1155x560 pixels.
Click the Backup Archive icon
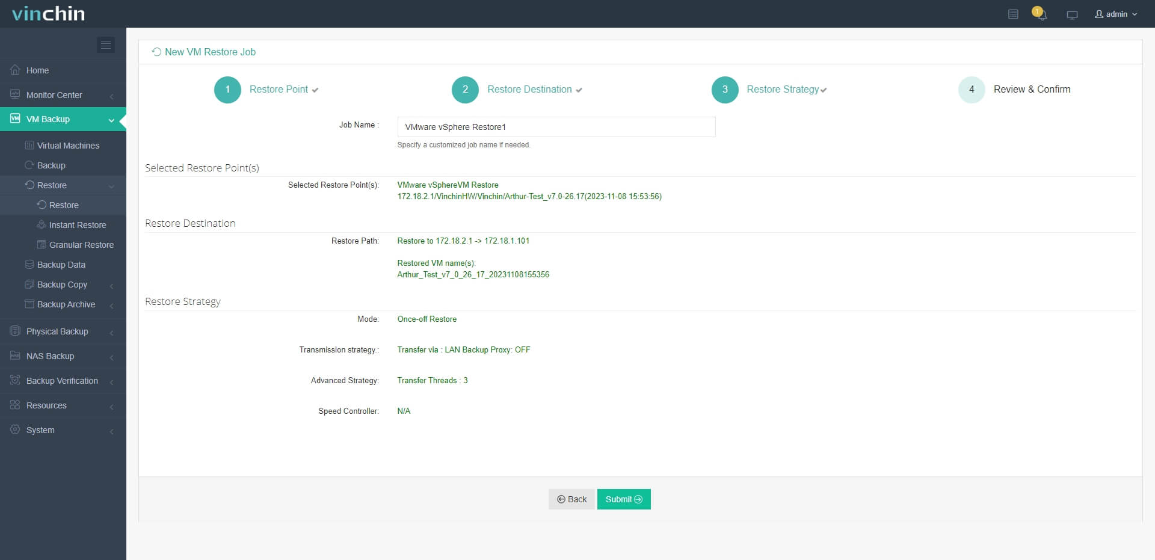[29, 304]
